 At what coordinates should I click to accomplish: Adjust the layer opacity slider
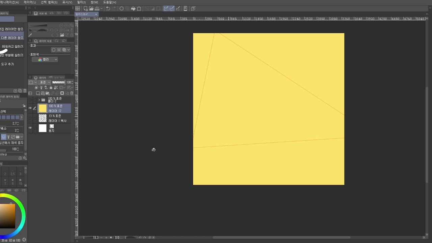[58, 82]
